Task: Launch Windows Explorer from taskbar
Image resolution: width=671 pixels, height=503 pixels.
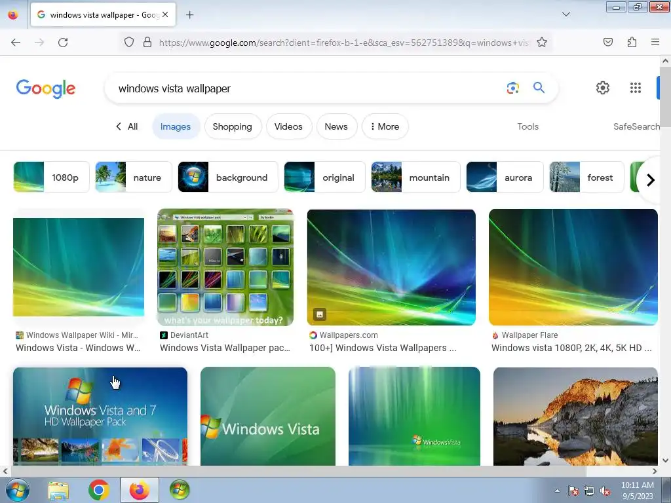Action: tap(58, 490)
